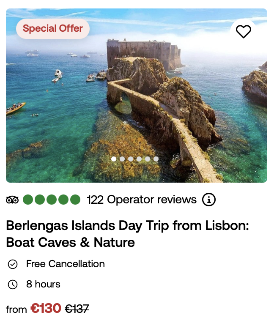Image resolution: width=274 pixels, height=323 pixels.
Task: Save tour with the heart wishlist icon
Action: pyautogui.click(x=243, y=31)
